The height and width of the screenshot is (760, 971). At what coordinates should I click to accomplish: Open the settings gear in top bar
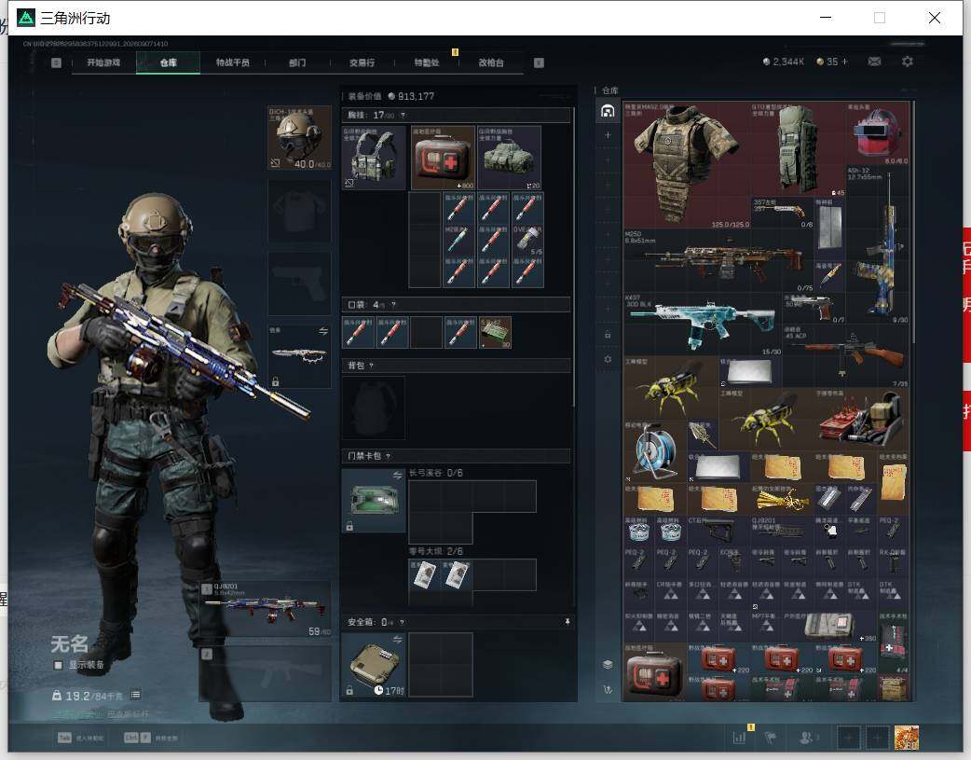(908, 62)
